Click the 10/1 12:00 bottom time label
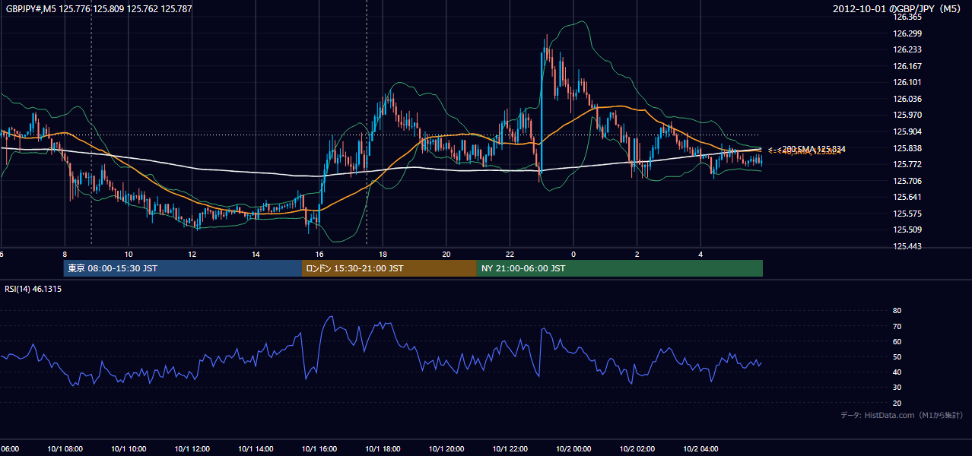972x456 pixels. pos(192,449)
